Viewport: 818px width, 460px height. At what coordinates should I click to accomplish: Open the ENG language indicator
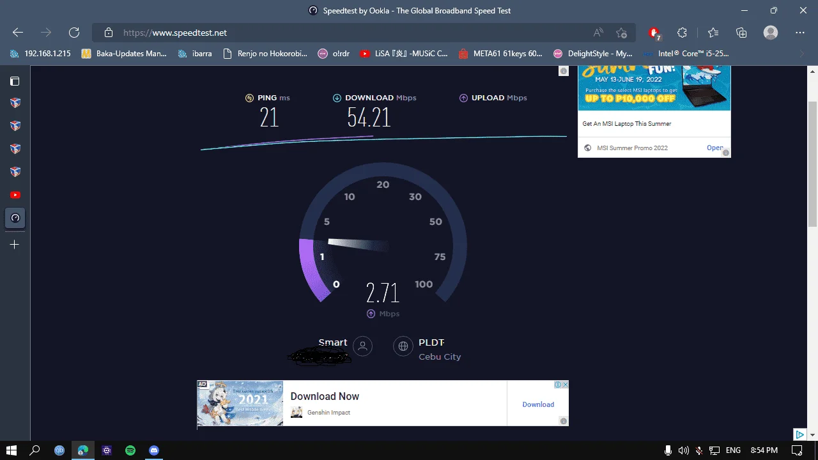pyautogui.click(x=733, y=450)
